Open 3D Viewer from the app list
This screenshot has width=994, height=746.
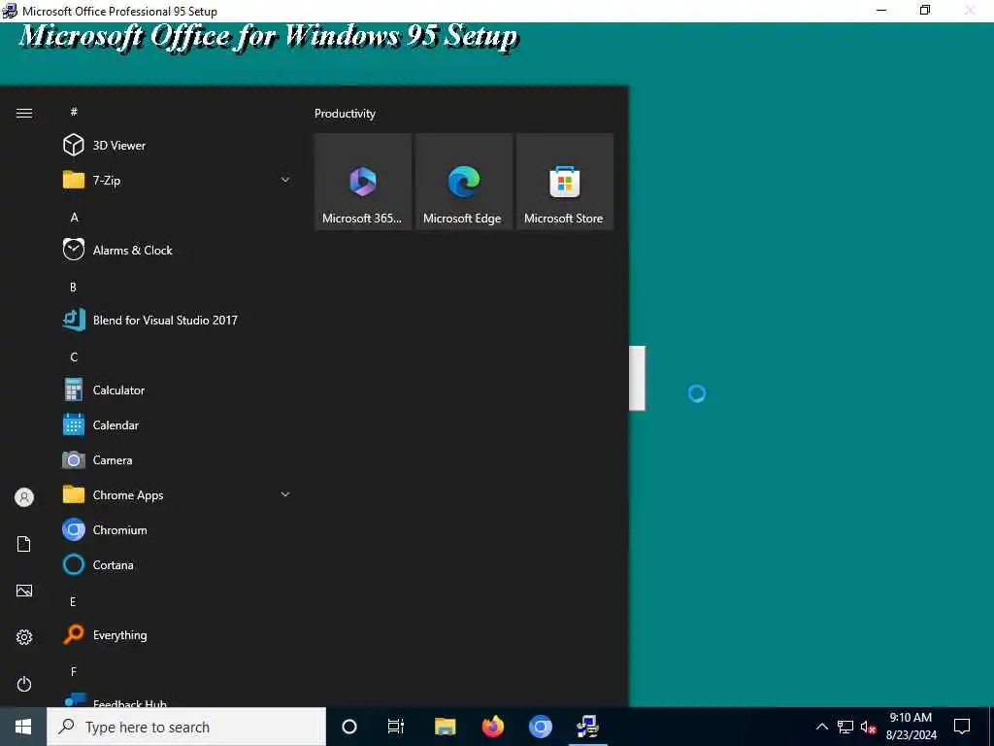click(x=176, y=146)
